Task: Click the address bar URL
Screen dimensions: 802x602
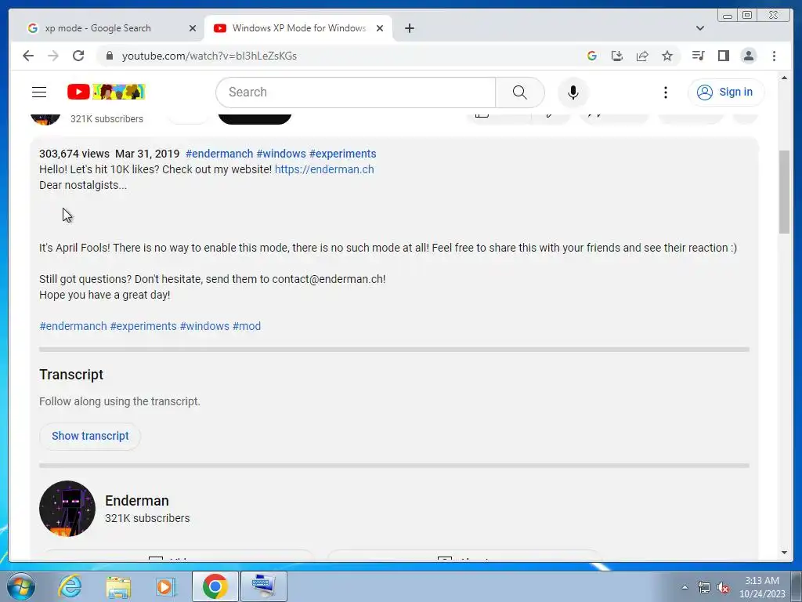Action: [209, 56]
